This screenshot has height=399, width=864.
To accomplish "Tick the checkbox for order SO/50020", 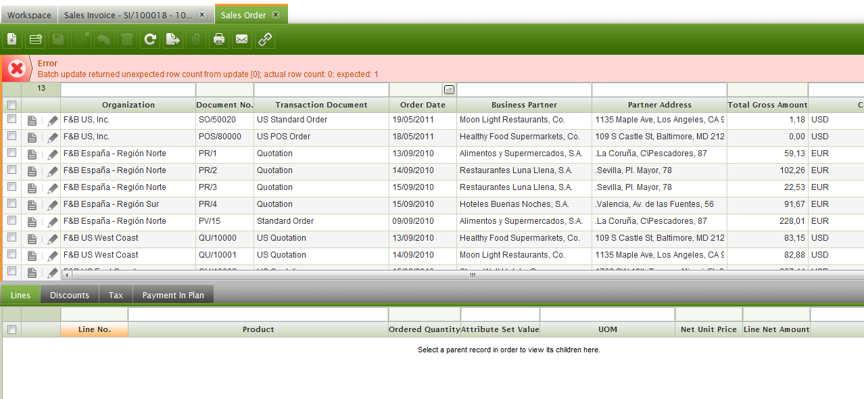I will click(11, 119).
